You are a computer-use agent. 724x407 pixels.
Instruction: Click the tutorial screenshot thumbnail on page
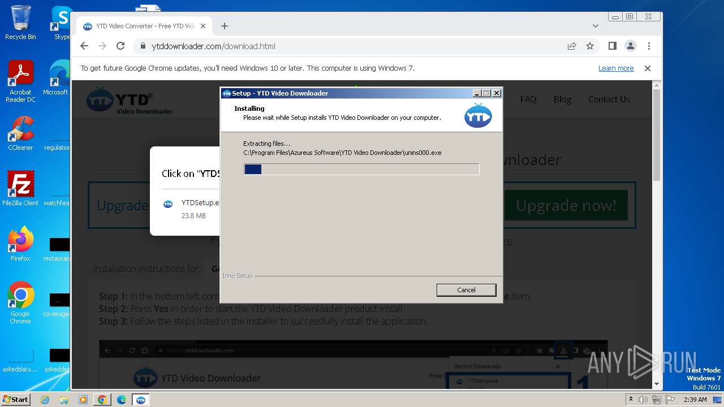[x=353, y=365]
